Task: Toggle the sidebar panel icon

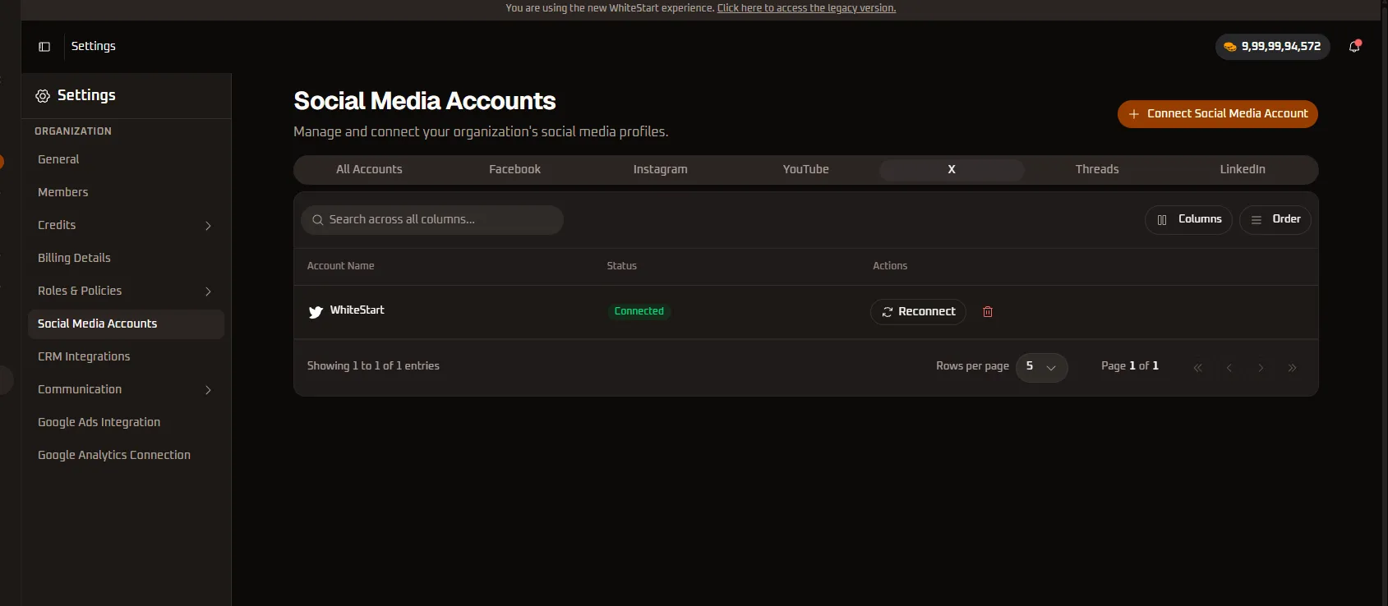Action: click(x=44, y=47)
